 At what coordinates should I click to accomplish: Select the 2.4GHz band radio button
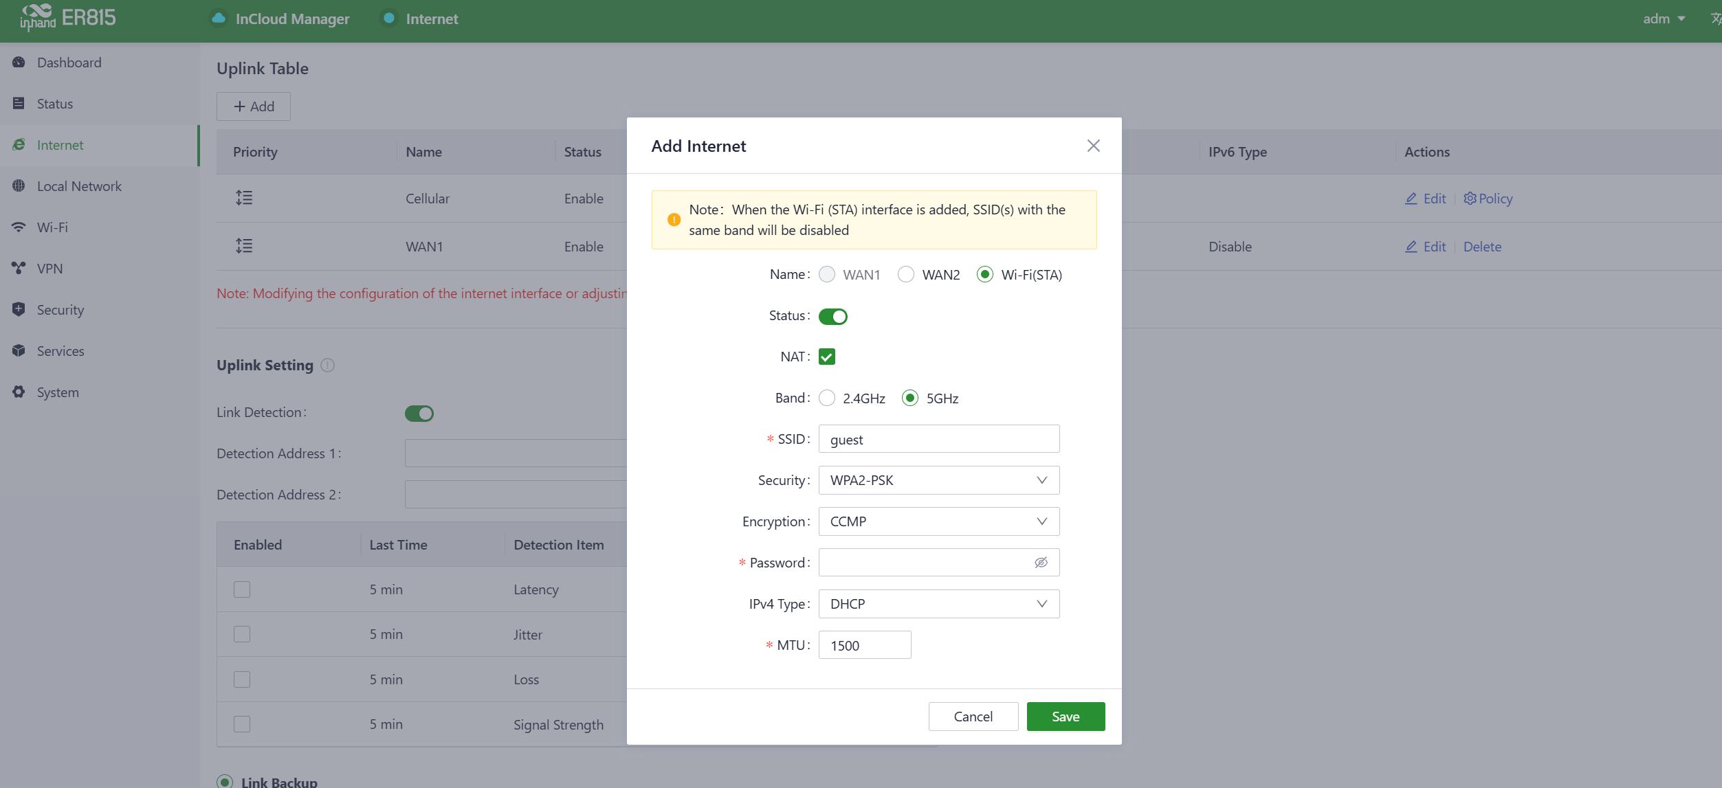(x=827, y=398)
